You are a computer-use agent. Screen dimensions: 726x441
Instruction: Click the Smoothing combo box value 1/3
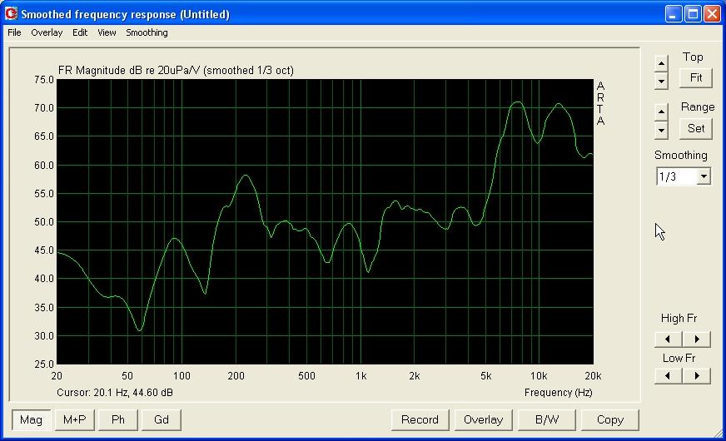[x=677, y=176]
